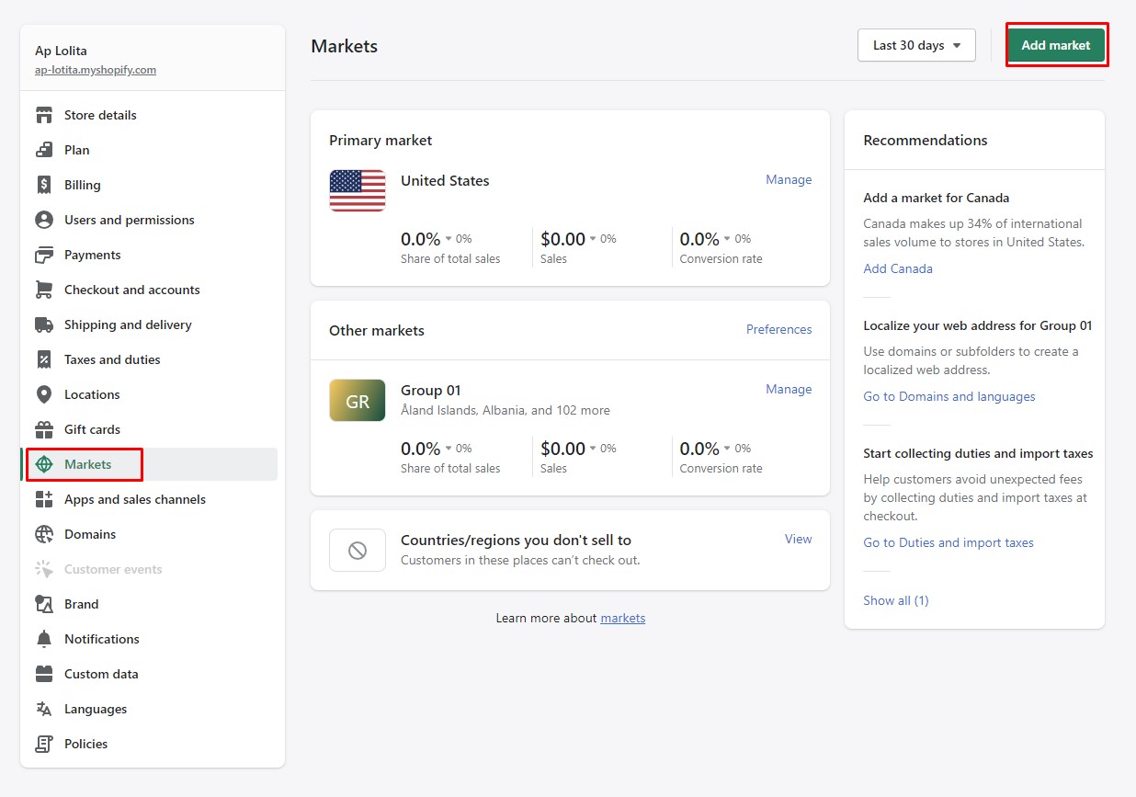Click the Gift cards present icon
This screenshot has height=797, width=1136.
[x=44, y=429]
